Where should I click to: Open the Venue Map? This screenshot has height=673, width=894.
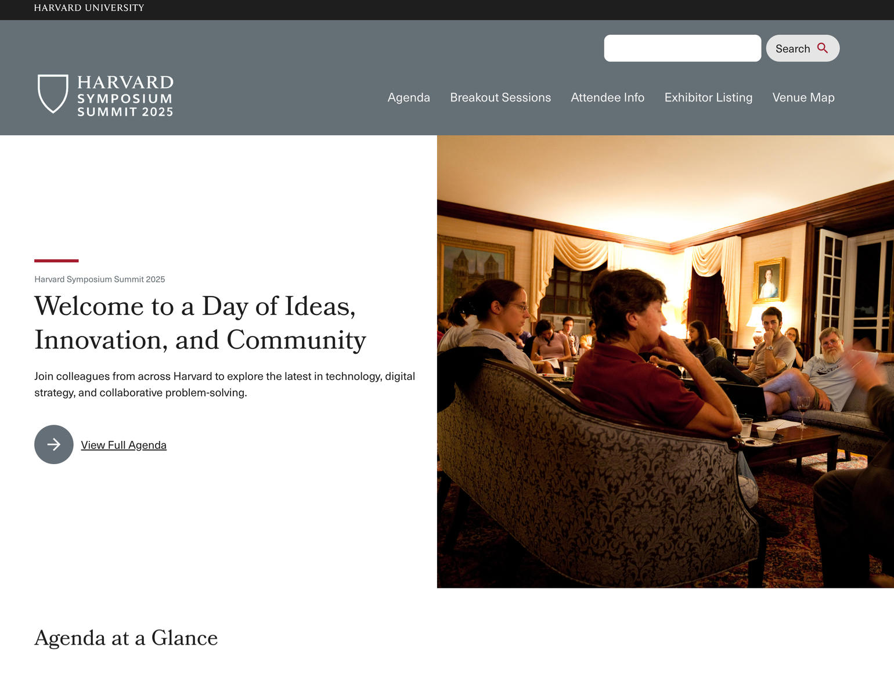(803, 97)
